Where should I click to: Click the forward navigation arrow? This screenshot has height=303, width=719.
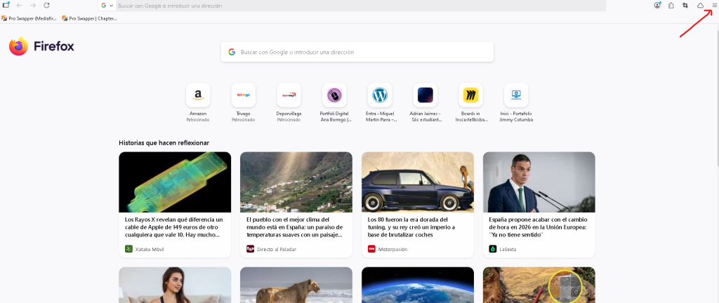click(33, 5)
